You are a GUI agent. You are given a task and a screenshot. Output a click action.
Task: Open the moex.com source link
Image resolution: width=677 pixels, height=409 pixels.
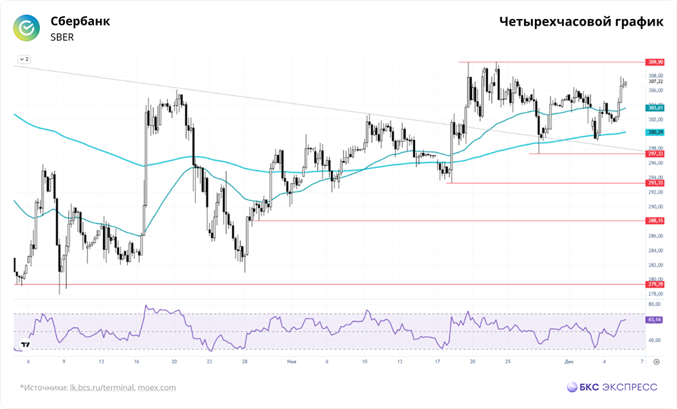[x=156, y=388]
